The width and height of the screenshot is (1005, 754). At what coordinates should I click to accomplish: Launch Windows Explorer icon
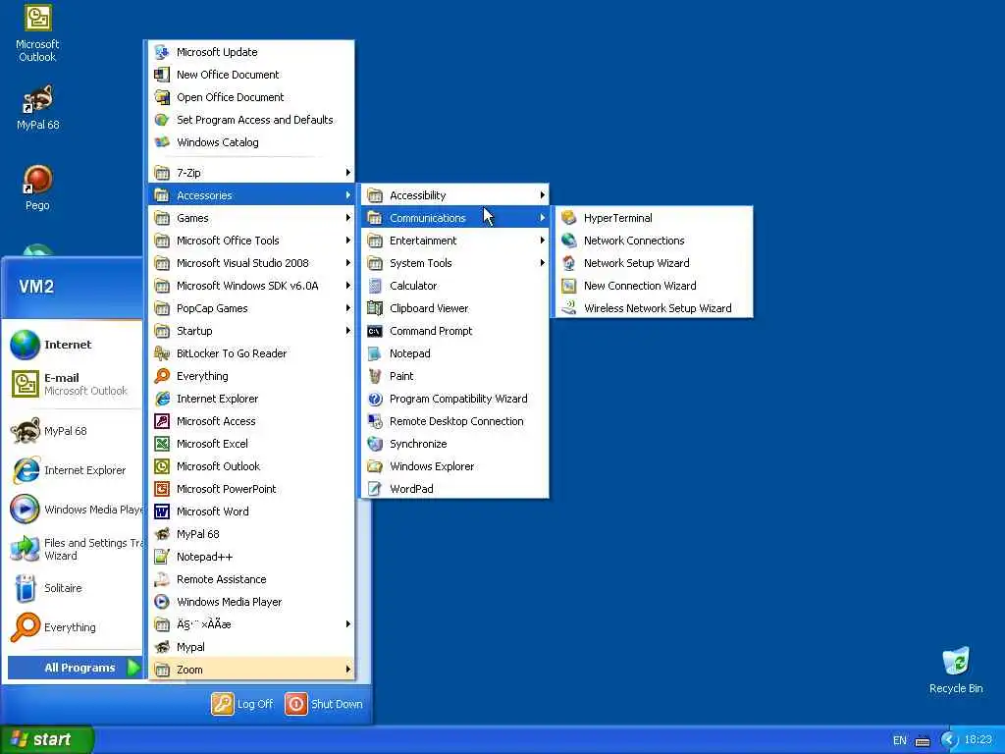(375, 466)
